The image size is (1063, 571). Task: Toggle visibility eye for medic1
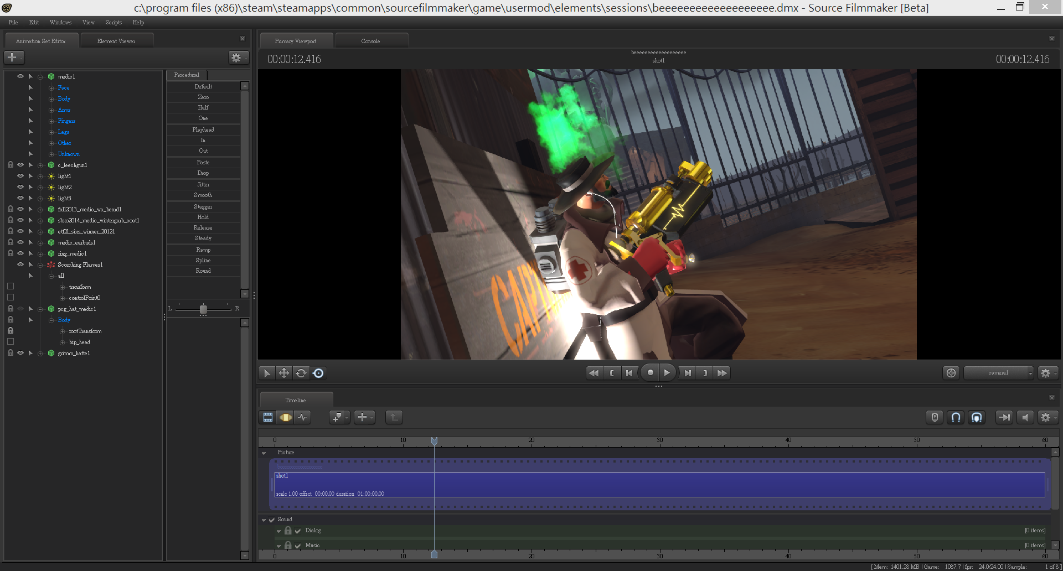tap(20, 76)
